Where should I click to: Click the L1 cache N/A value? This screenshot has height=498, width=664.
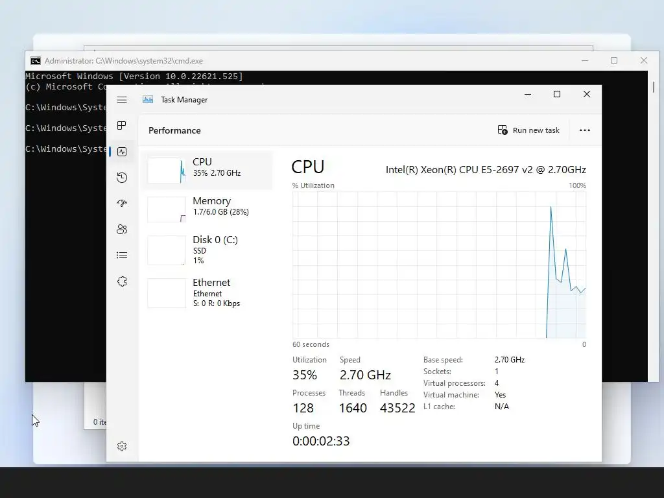[x=502, y=407]
